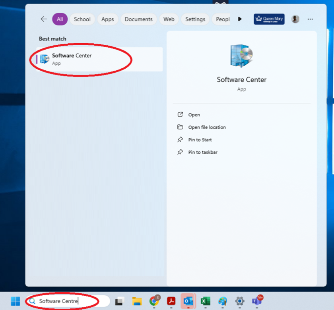Open Excel from the taskbar
This screenshot has width=334, height=310.
205,301
